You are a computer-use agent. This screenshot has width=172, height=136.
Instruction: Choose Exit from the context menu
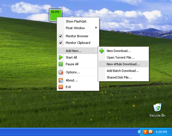coord(78,87)
